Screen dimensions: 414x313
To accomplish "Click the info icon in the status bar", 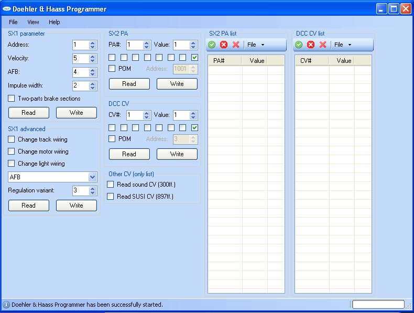I will [x=6, y=305].
